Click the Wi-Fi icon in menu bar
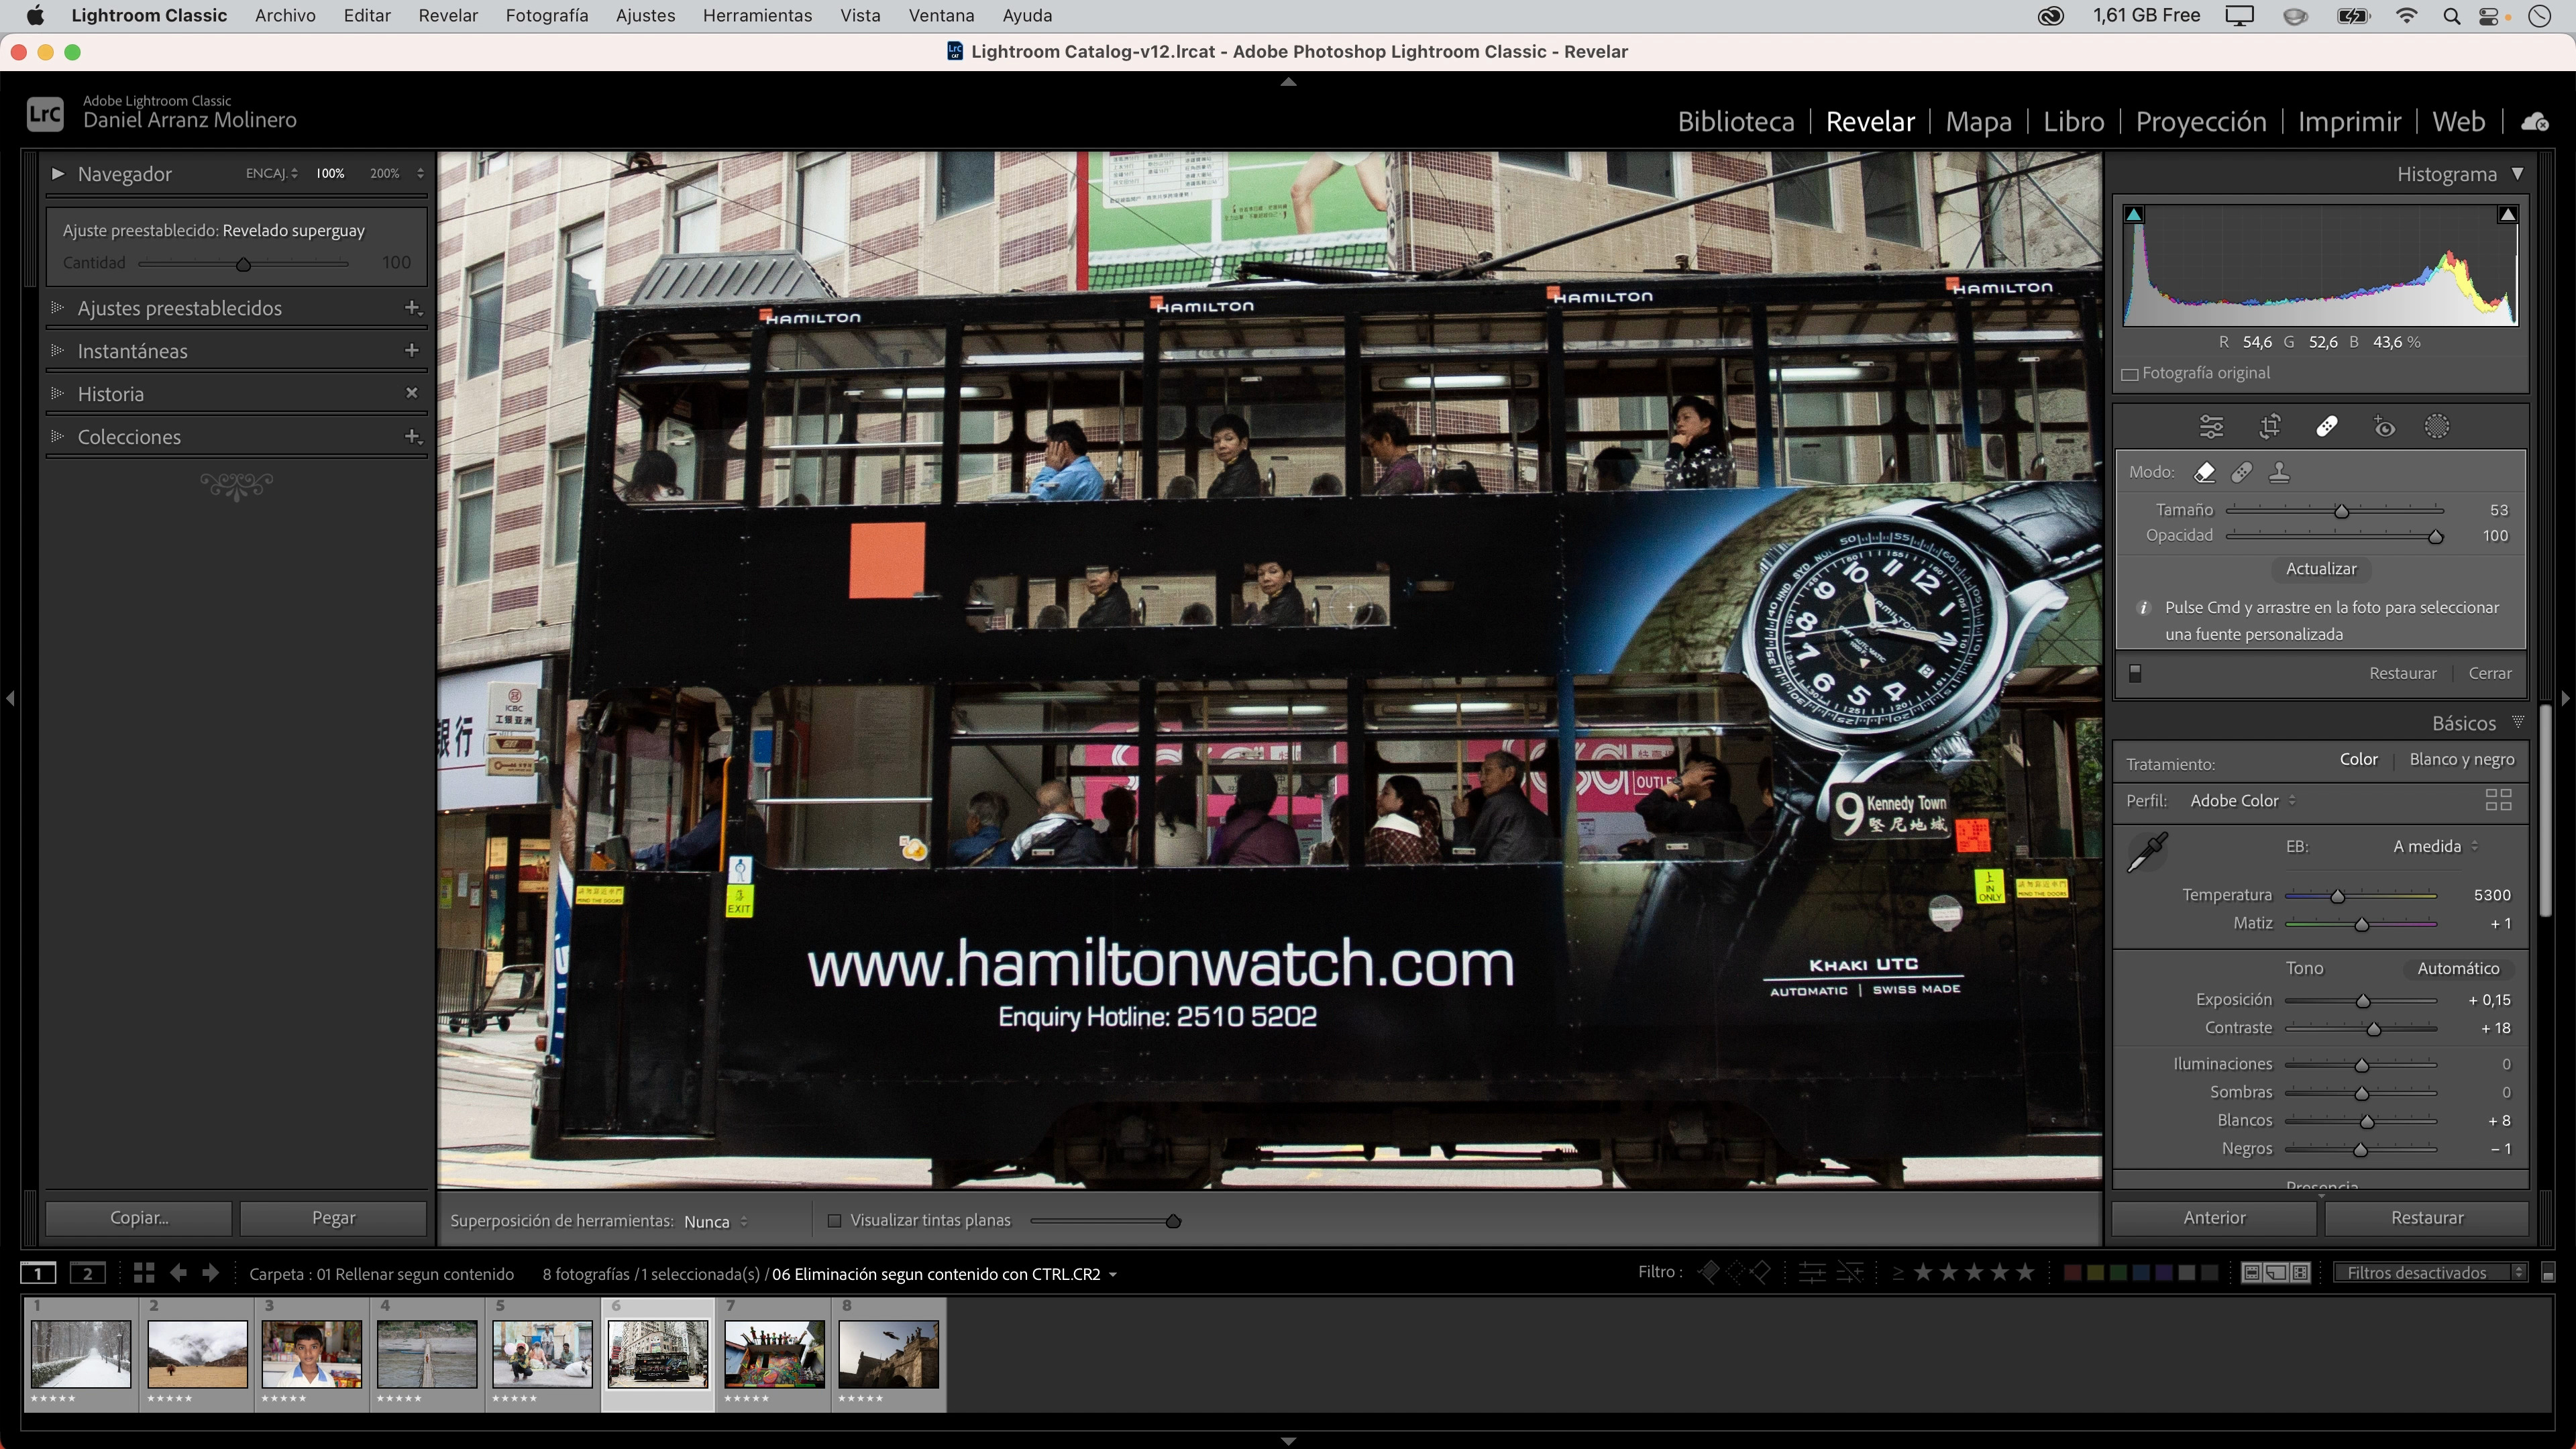The height and width of the screenshot is (1449, 2576). tap(2406, 16)
